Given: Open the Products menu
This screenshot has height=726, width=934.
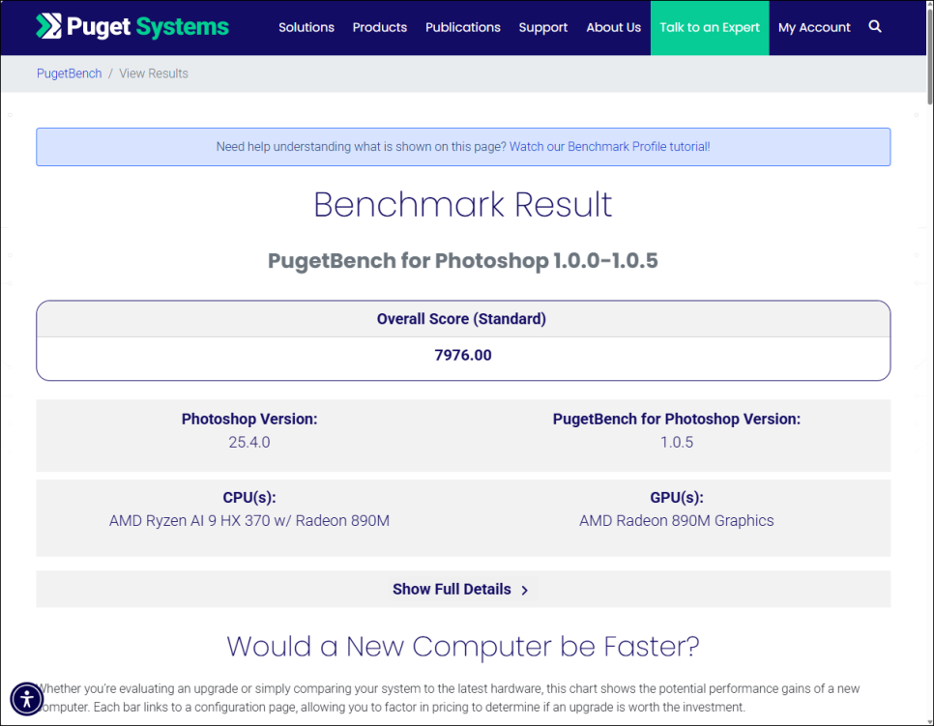Looking at the screenshot, I should (x=379, y=27).
